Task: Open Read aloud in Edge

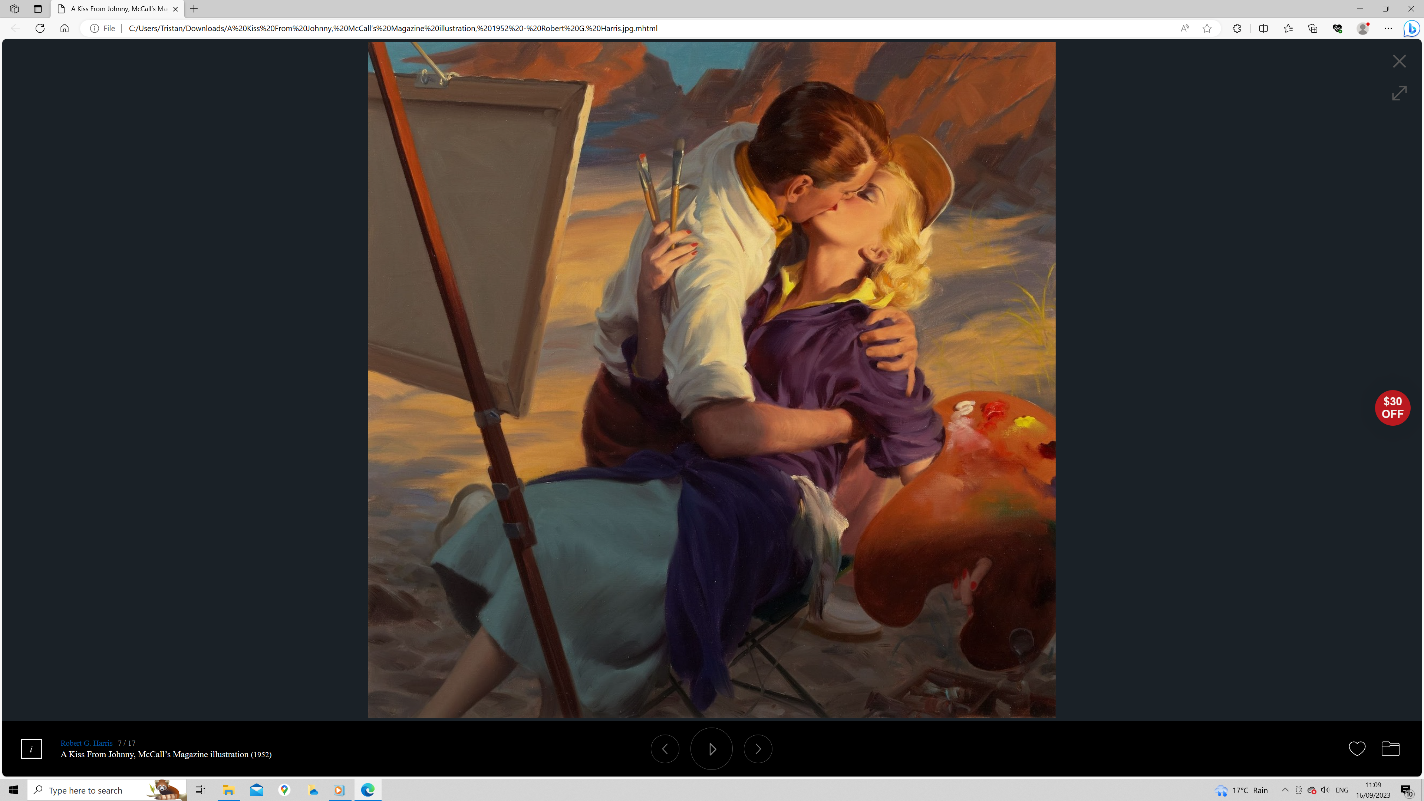Action: coord(1185,28)
